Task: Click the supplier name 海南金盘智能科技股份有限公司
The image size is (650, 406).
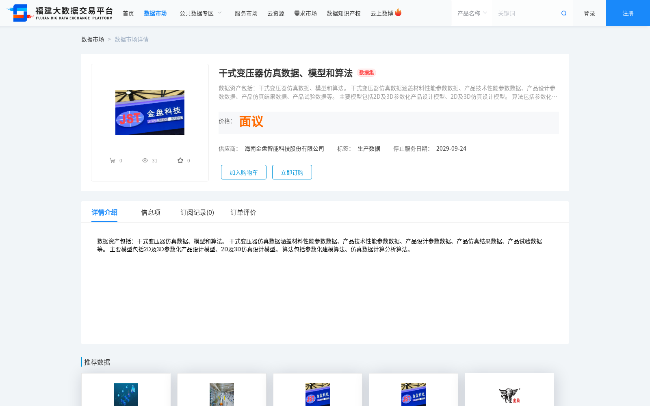Action: (284, 149)
